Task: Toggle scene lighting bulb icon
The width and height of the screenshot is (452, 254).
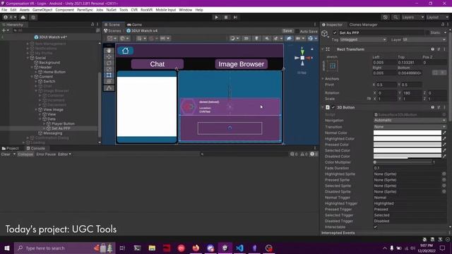Action: click(x=256, y=38)
